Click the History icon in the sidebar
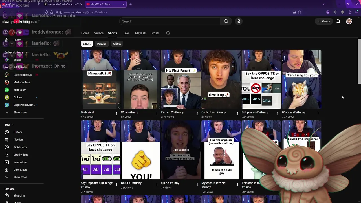The width and height of the screenshot is (361, 203). coord(7,132)
